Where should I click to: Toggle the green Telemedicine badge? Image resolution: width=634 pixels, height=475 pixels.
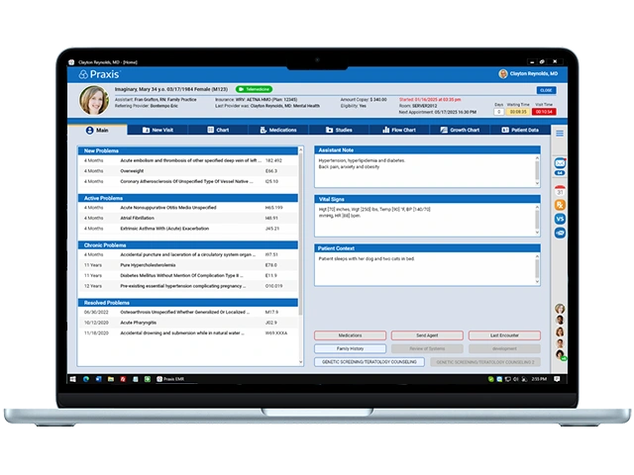[x=255, y=88]
